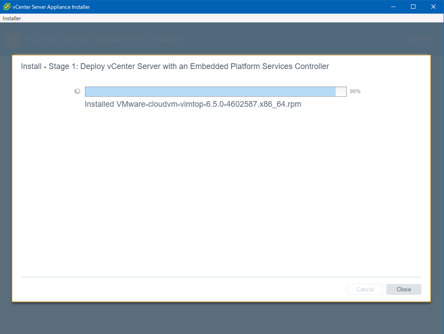Click the vCenter app icon in title bar
444x334 pixels.
point(7,7)
